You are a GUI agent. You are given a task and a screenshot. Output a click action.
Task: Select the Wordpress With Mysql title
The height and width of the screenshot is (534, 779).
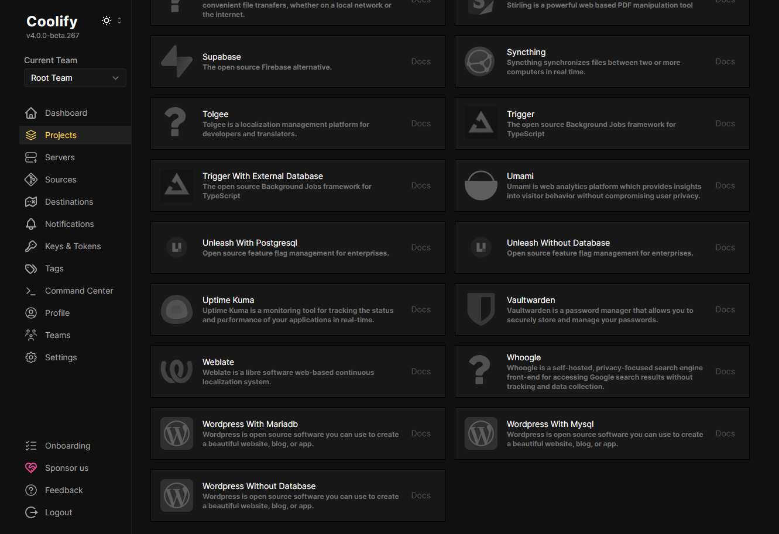click(x=550, y=424)
